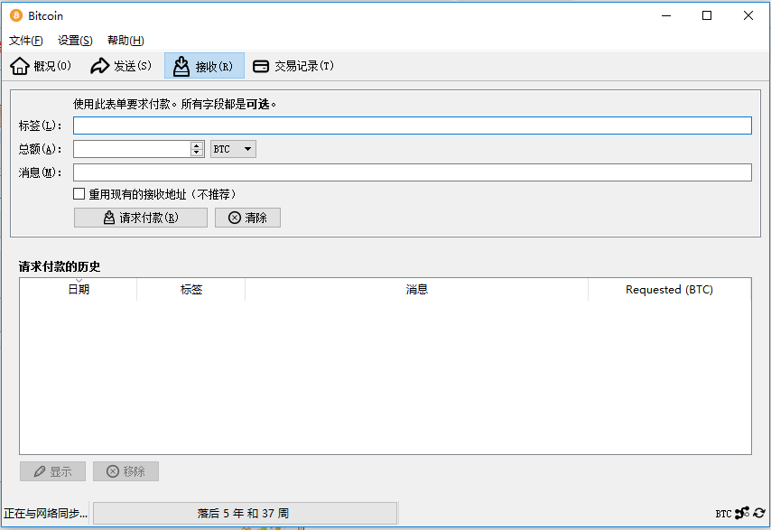The height and width of the screenshot is (530, 771).
Task: Click the BTC unit indicator in status bar
Action: point(723,514)
